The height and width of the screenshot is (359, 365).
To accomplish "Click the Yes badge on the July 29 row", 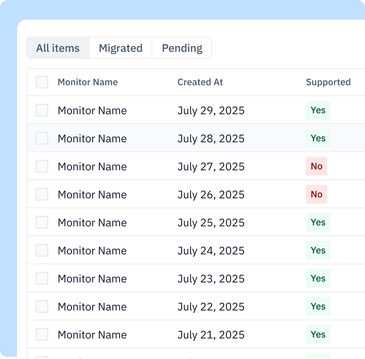I will pos(318,110).
